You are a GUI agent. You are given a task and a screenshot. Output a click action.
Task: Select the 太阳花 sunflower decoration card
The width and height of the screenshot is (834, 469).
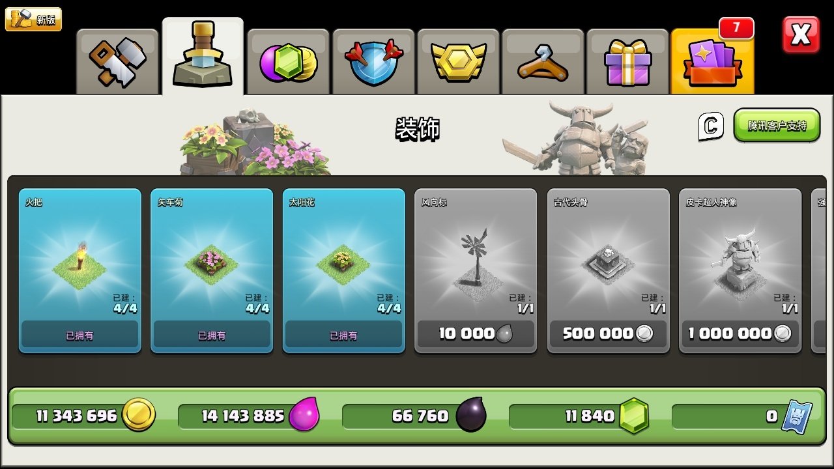343,271
